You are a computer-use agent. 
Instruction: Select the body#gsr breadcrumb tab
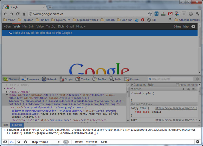tap(17, 125)
